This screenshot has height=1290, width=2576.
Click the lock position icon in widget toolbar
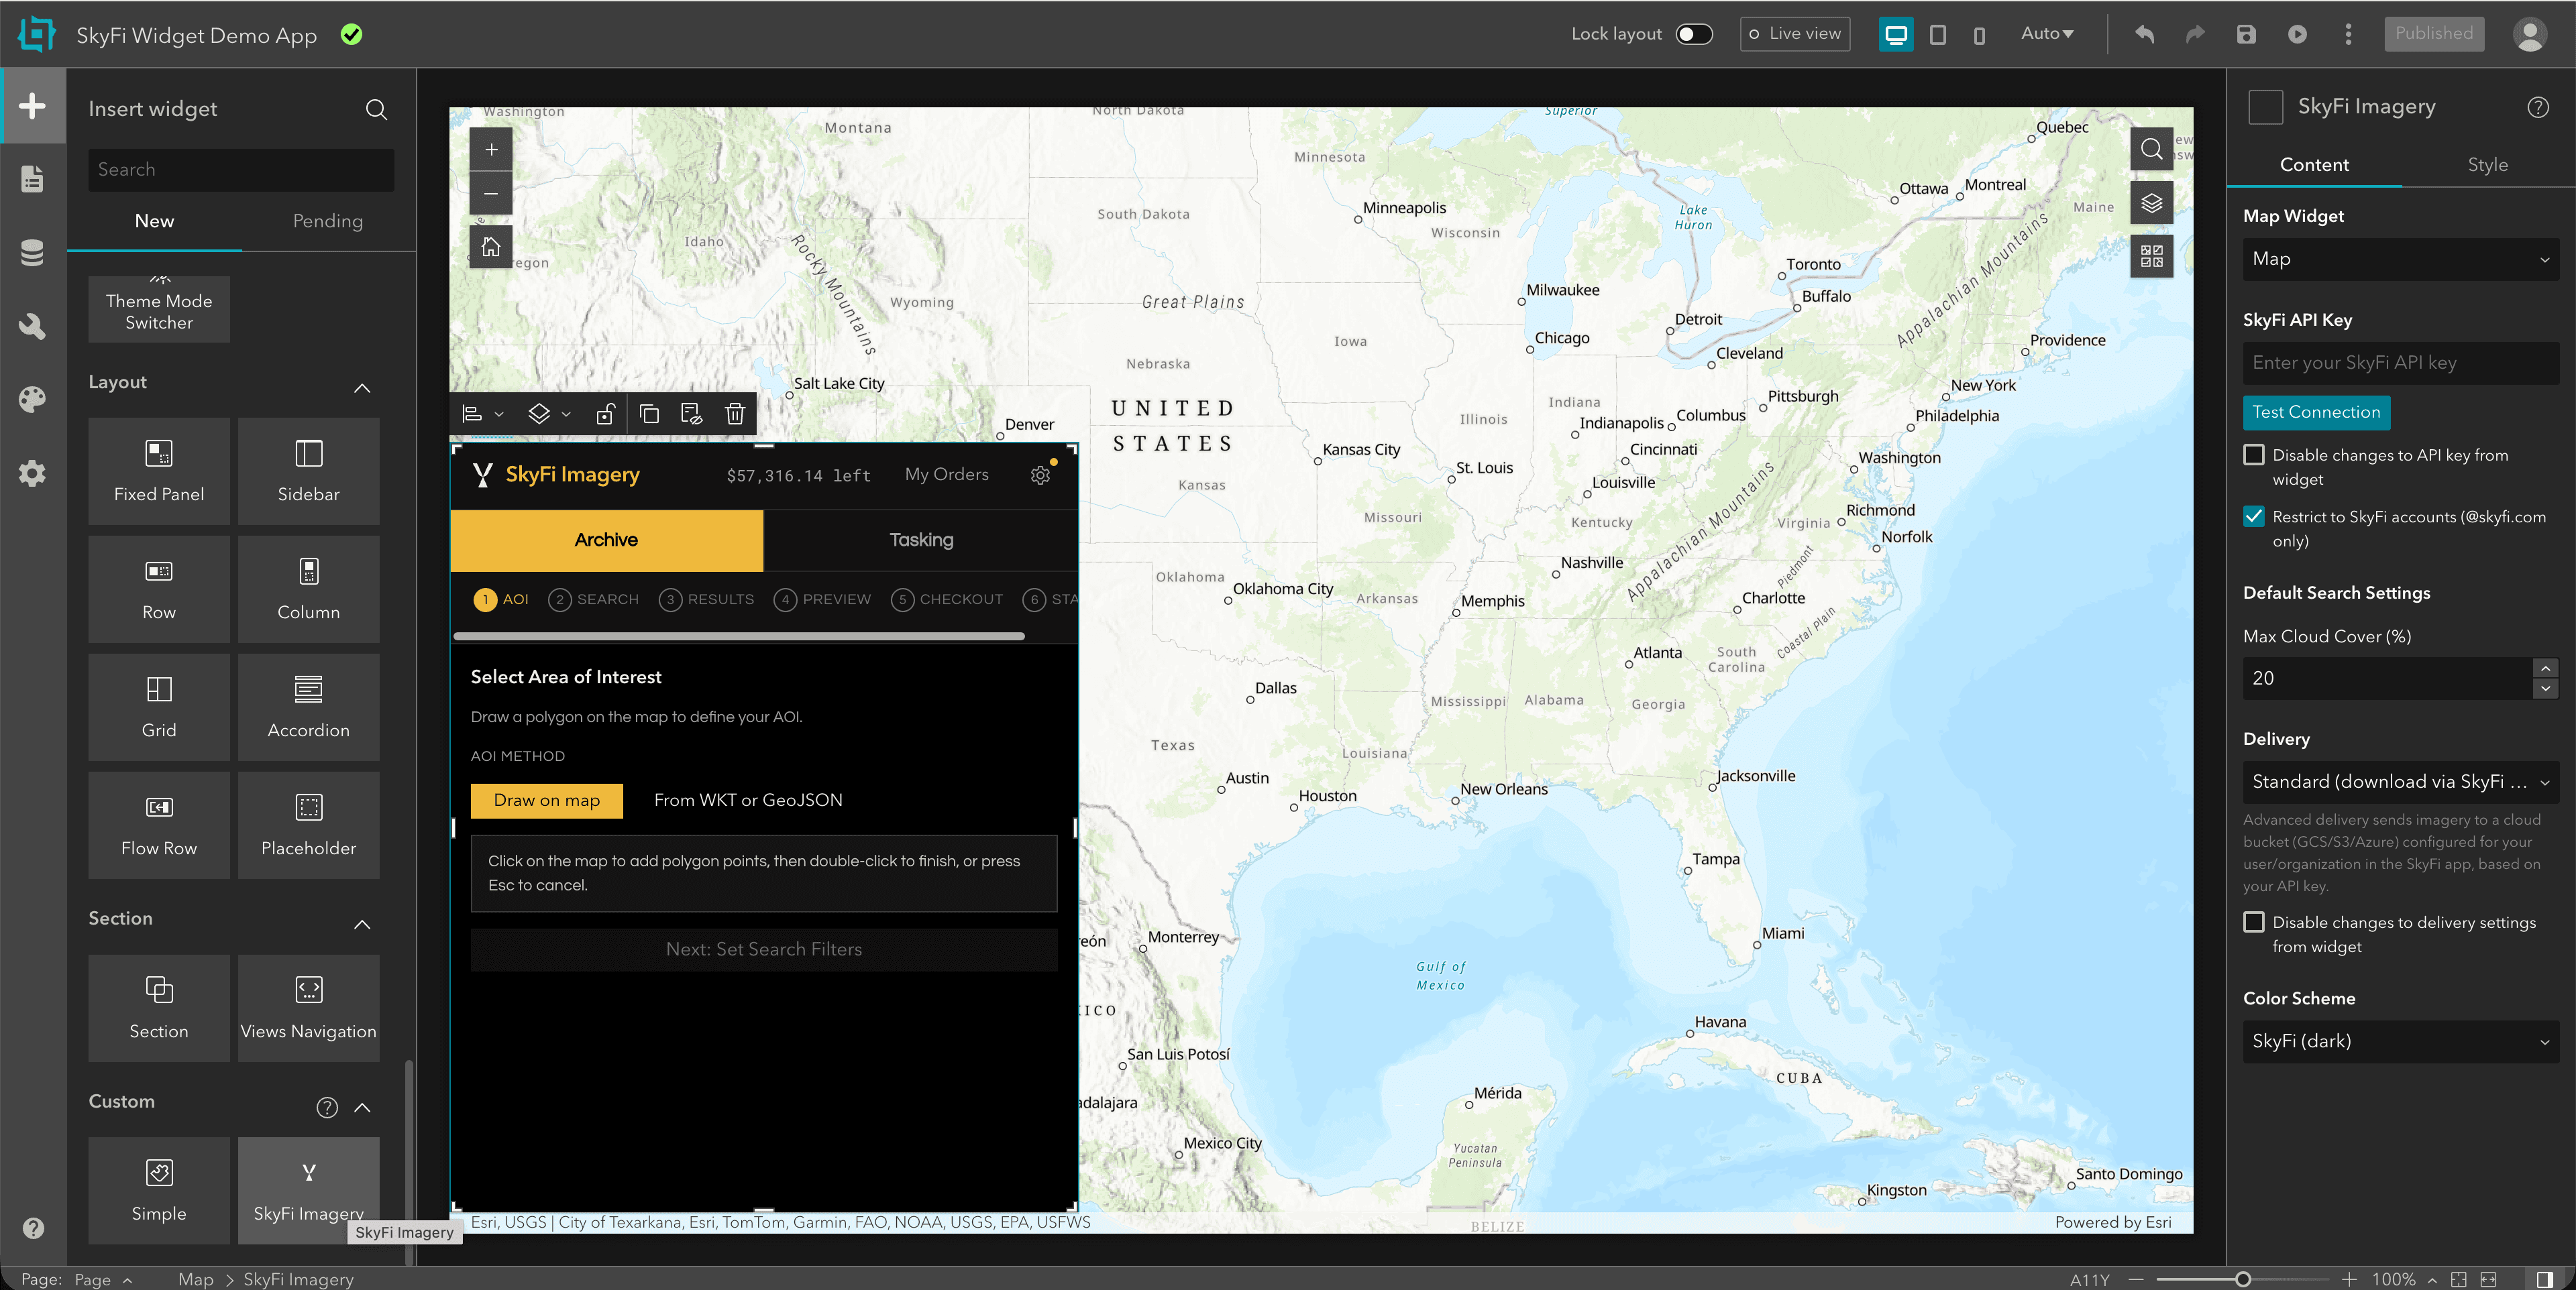point(605,414)
